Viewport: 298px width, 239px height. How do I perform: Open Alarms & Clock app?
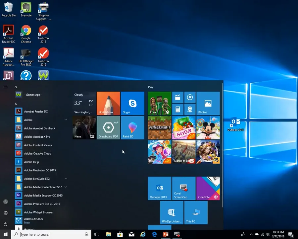pyautogui.click(x=41, y=220)
